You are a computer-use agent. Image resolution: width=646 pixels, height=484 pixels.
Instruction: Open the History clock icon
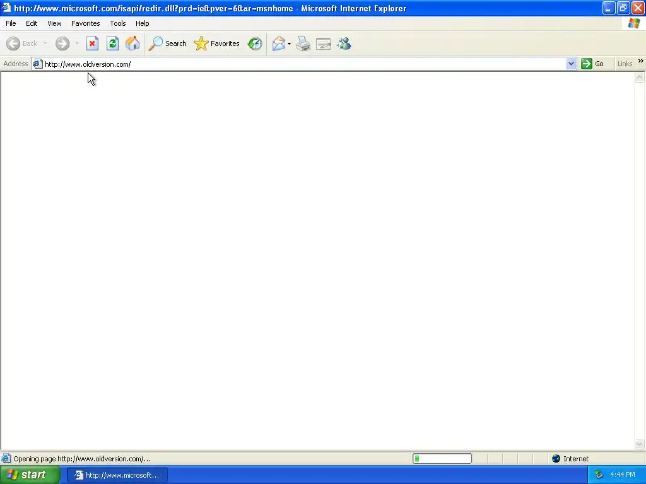[255, 43]
